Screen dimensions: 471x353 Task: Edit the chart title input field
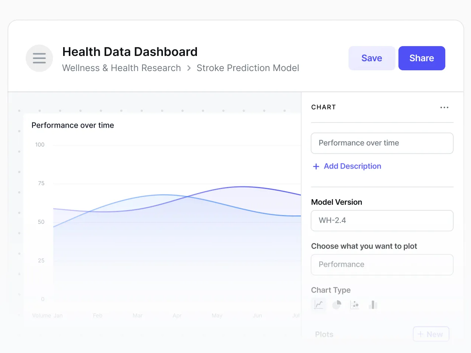(382, 143)
